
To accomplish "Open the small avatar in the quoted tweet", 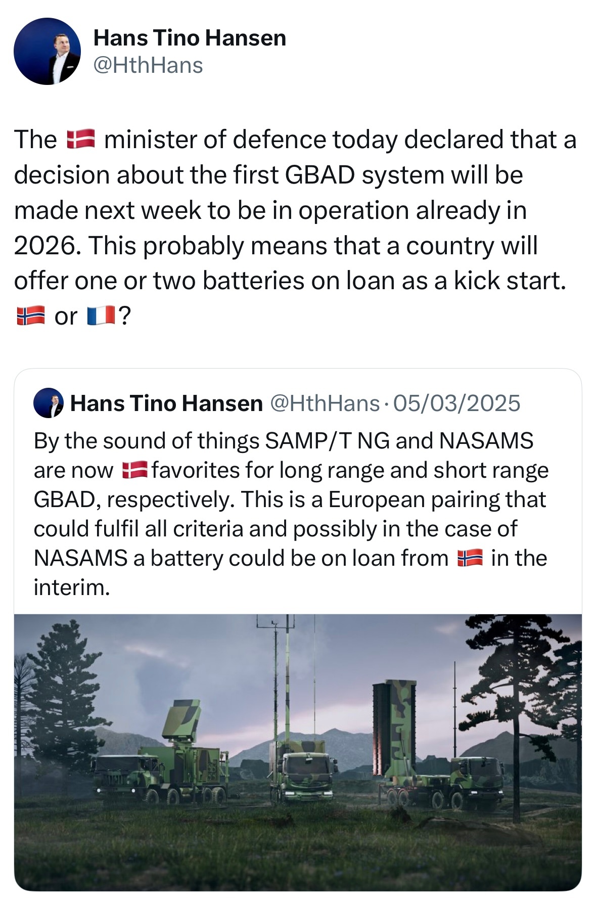I will tap(49, 403).
